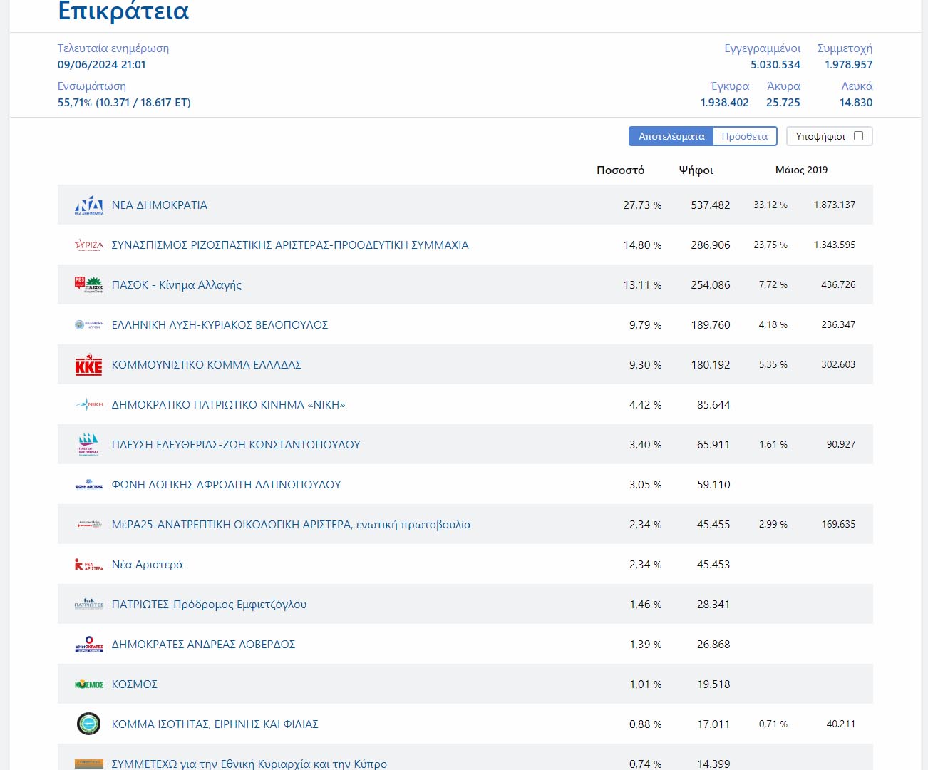The height and width of the screenshot is (770, 928).
Task: Click the 45.453 votes cell
Action: click(713, 565)
